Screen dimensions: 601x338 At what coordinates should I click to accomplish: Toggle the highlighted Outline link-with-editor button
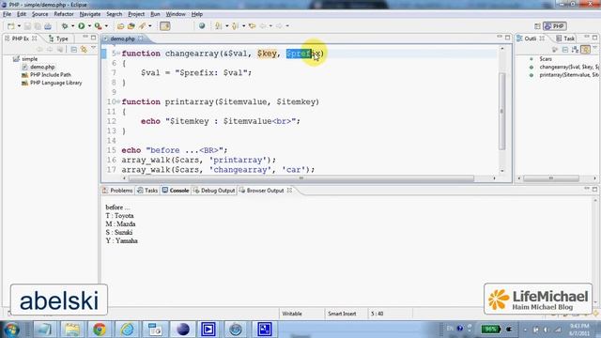(x=585, y=49)
